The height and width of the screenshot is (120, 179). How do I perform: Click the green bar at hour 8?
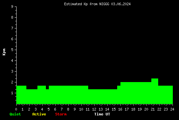click(x=68, y=95)
